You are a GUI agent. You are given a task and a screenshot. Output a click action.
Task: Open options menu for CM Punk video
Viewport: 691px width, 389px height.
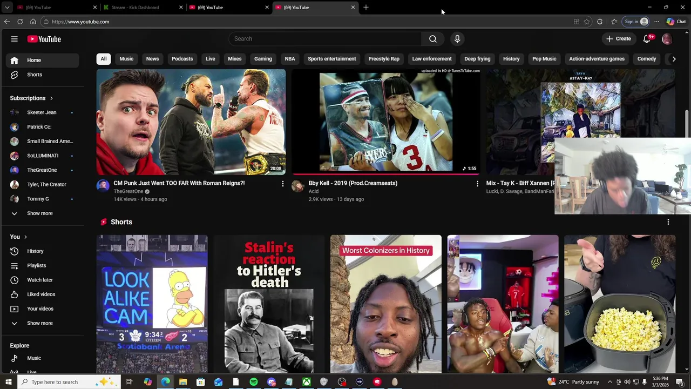coord(282,184)
